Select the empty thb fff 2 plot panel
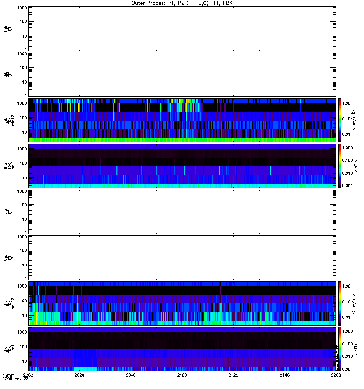Screen dimensions: 364x389 click(x=182, y=75)
